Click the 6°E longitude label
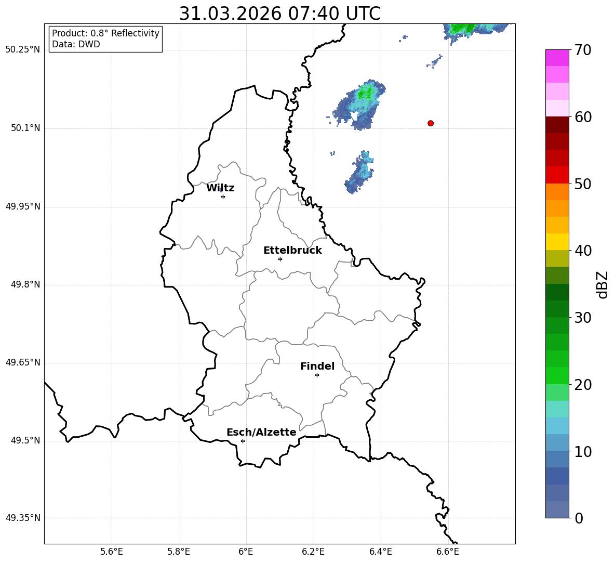This screenshot has height=562, width=615. (x=246, y=552)
